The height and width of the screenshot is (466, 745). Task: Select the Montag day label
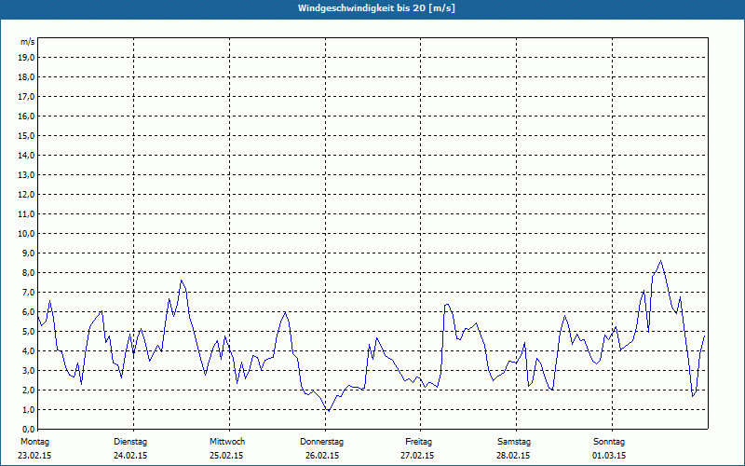point(34,441)
